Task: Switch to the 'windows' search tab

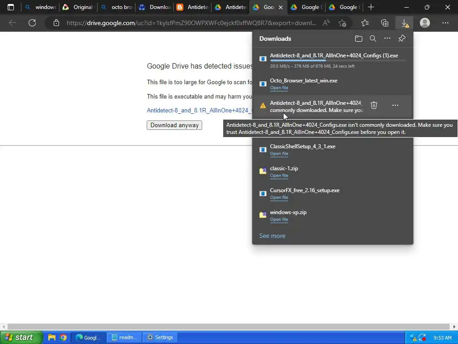Action: (40, 7)
